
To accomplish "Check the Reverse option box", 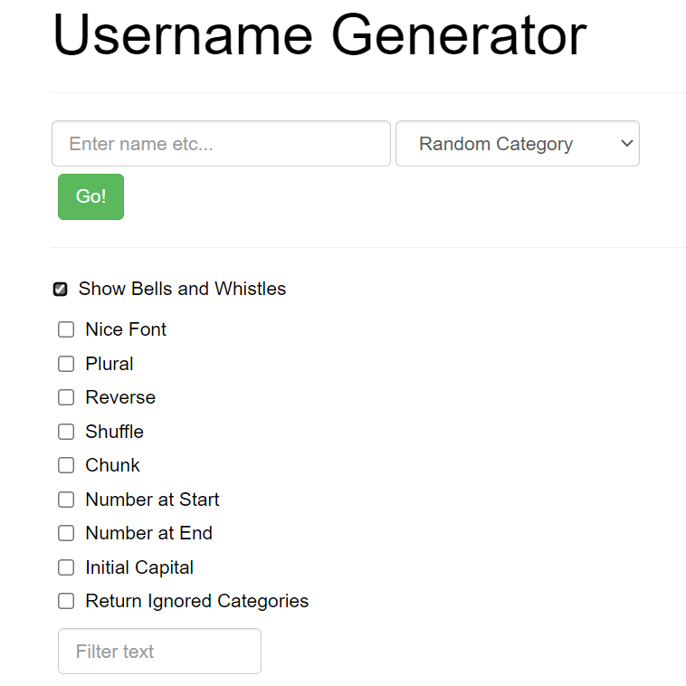I will (66, 397).
